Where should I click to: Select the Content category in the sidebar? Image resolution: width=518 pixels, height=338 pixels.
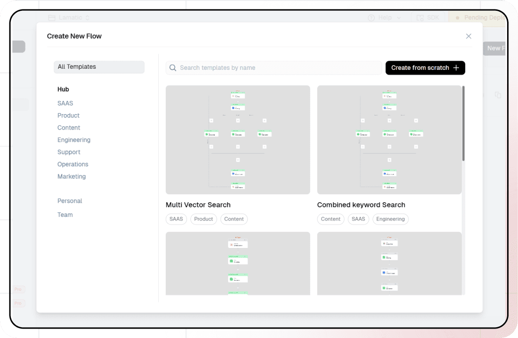tap(68, 127)
